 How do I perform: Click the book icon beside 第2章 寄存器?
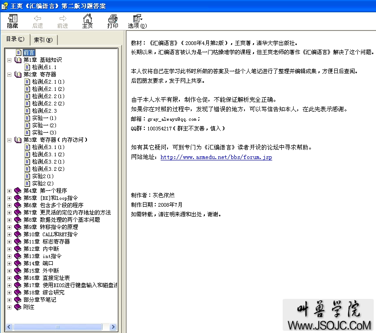coord(18,74)
